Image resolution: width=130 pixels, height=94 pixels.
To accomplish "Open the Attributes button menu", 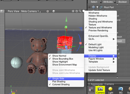I will coord(109,2).
